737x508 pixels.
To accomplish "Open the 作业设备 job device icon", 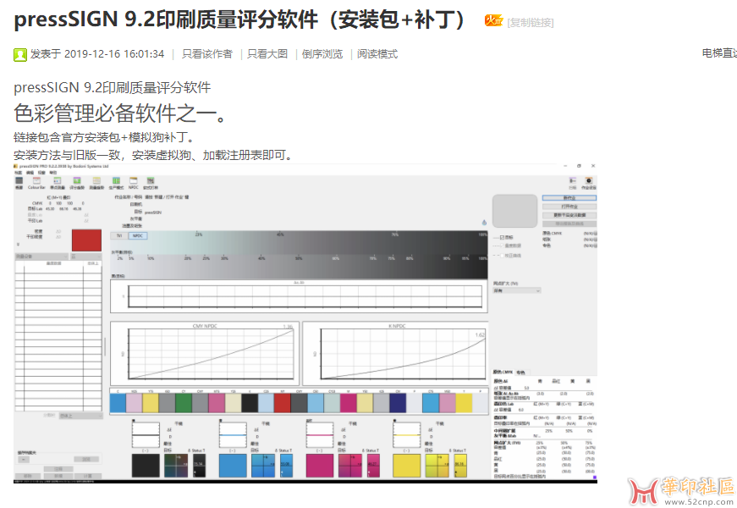I will click(x=588, y=183).
